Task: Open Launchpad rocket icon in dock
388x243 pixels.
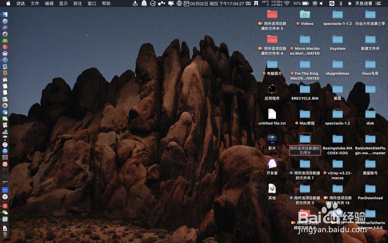Action: coord(5,34)
